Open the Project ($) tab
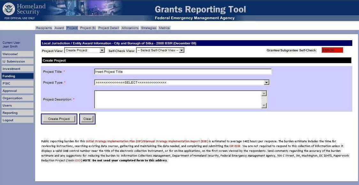This screenshot has height=185, width=359. tap(88, 28)
